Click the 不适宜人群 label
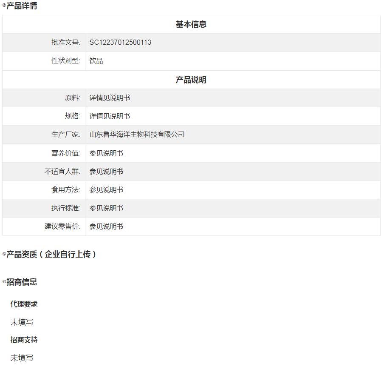Viewport: 384px width, 367px height. click(x=62, y=171)
